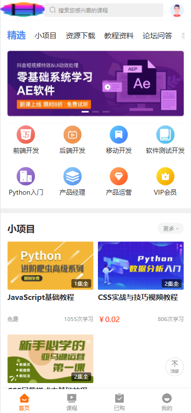This screenshot has height=413, width=191.
Task: Open the Python进阶爬虫高级系列 thumbnail
Action: (x=50, y=265)
